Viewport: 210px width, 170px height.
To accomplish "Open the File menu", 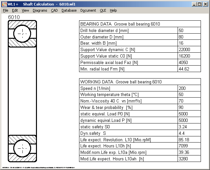I will tap(6, 10).
